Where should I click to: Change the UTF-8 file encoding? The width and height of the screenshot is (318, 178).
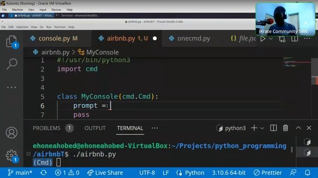point(147,173)
